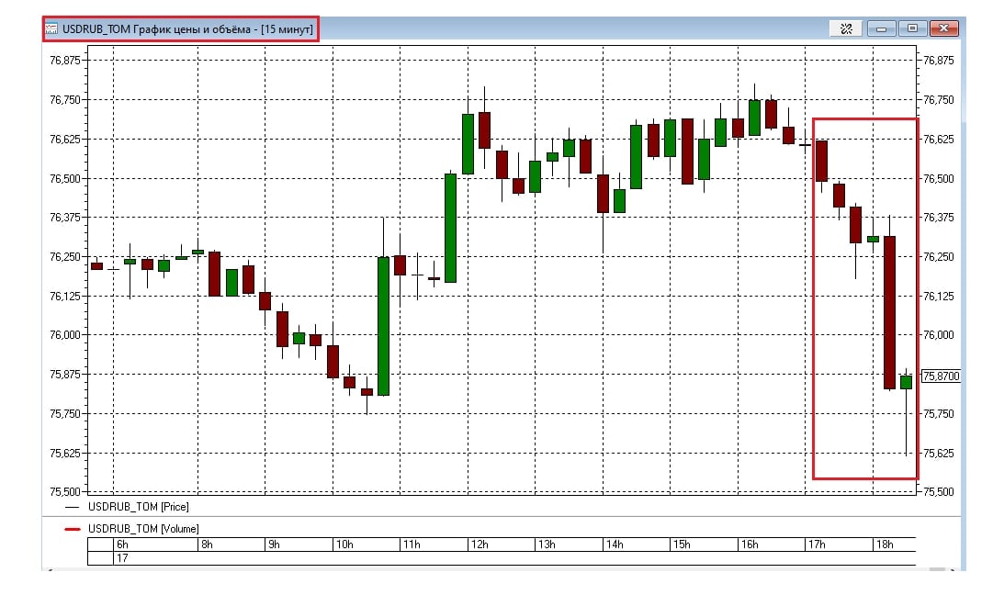993x595 pixels.
Task: Click 75,500 on the right price axis
Action: [x=939, y=492]
